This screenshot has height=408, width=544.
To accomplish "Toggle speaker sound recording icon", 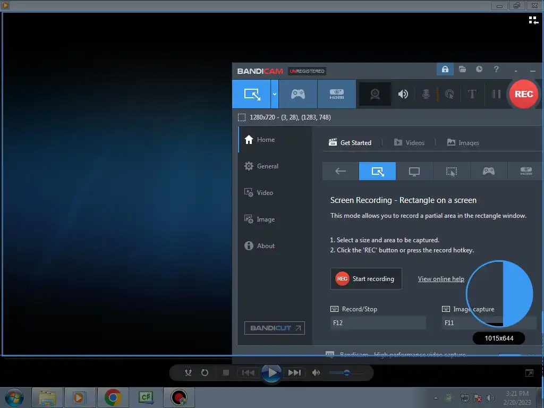I will coord(403,94).
